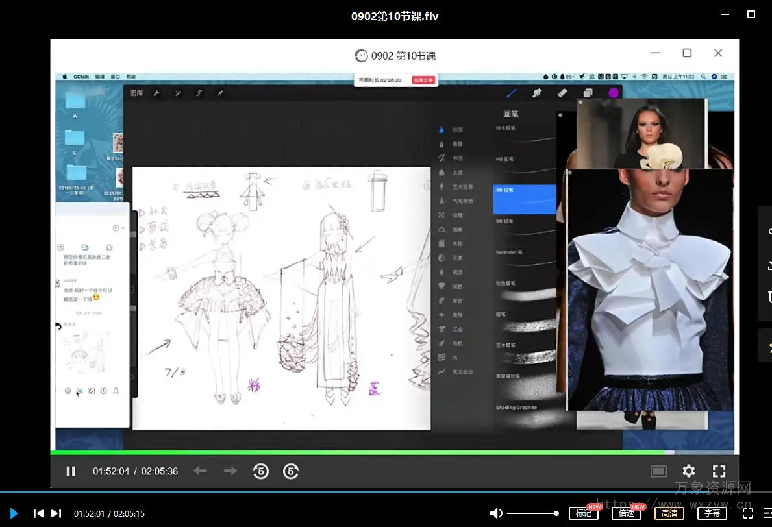Viewport: 772px width, 527px height.
Task: Open the 高清 quality selector
Action: (669, 513)
